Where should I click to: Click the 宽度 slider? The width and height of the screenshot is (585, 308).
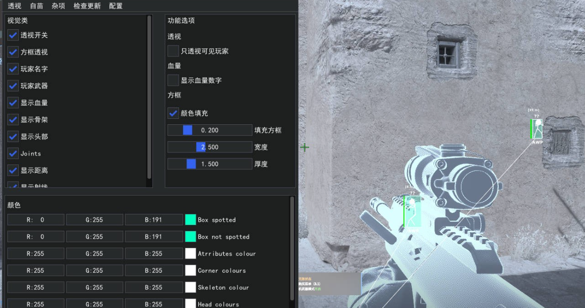point(210,147)
